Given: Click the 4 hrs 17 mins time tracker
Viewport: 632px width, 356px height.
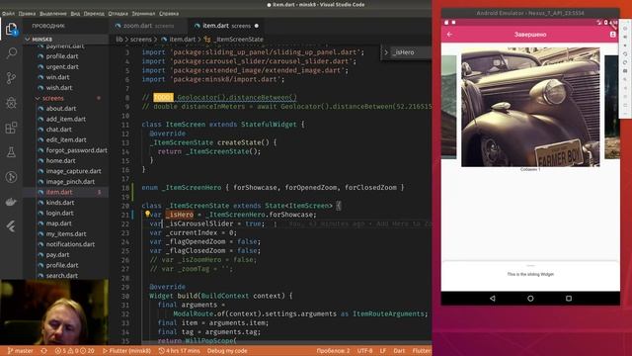Looking at the screenshot, I should point(180,351).
